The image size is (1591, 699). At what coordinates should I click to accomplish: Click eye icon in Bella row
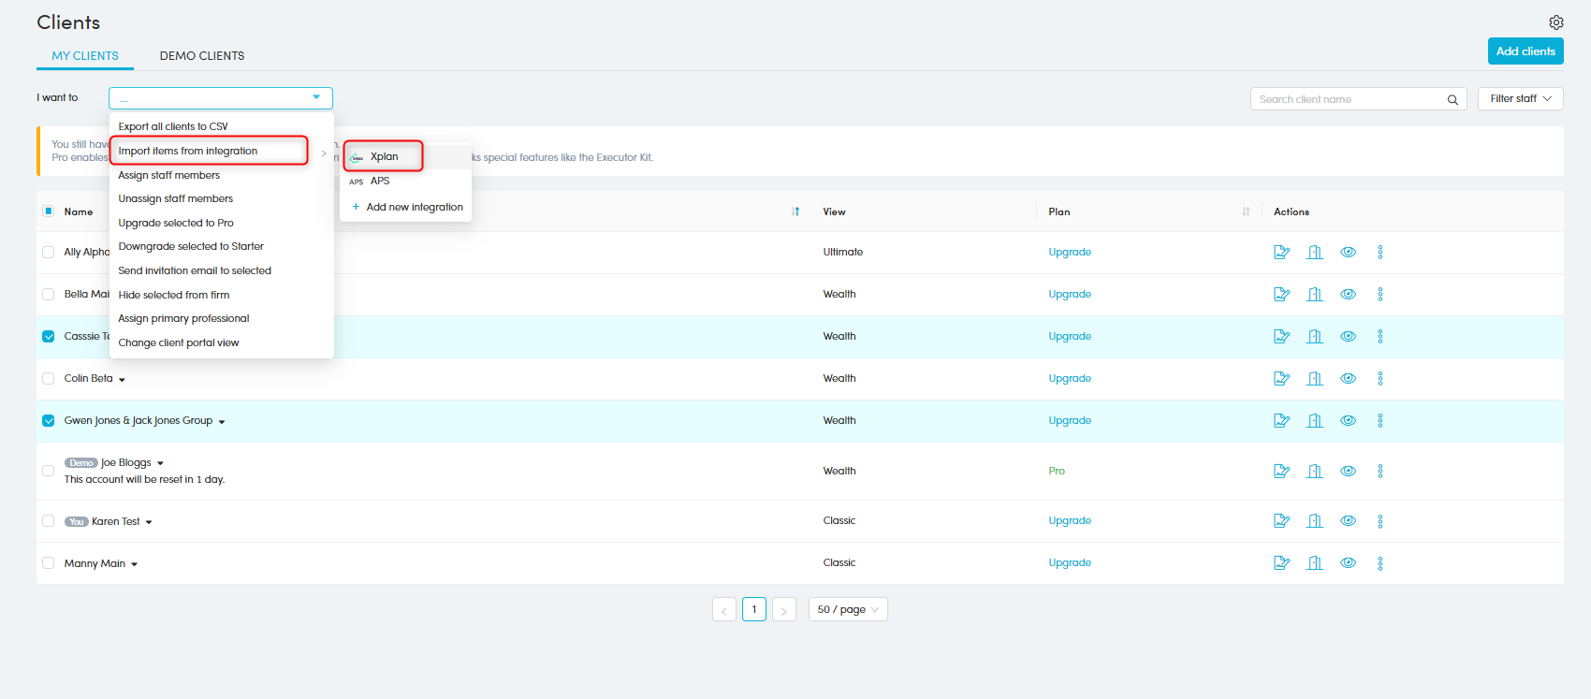click(1348, 294)
